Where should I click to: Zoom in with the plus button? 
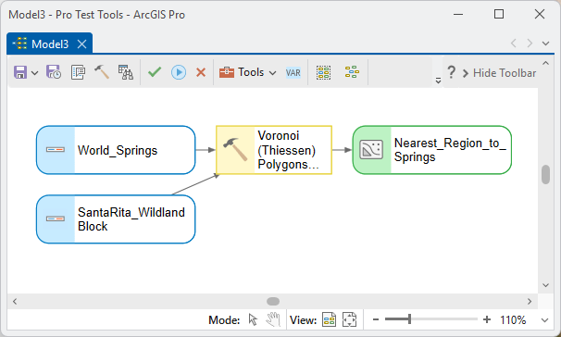tap(487, 319)
